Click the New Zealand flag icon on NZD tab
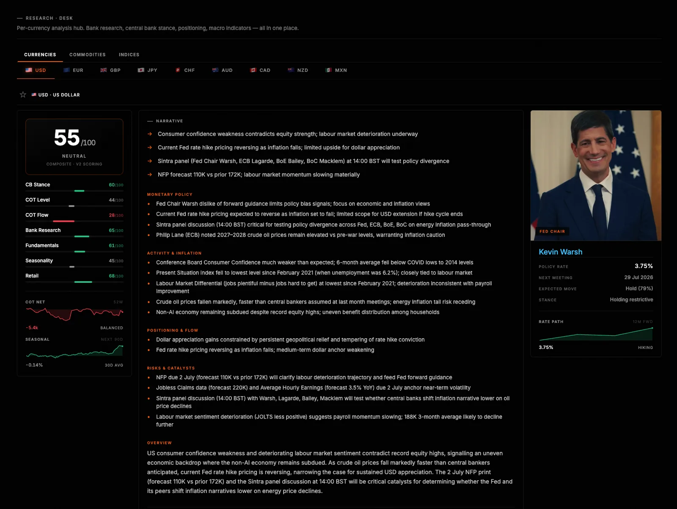The image size is (677, 509). click(291, 70)
